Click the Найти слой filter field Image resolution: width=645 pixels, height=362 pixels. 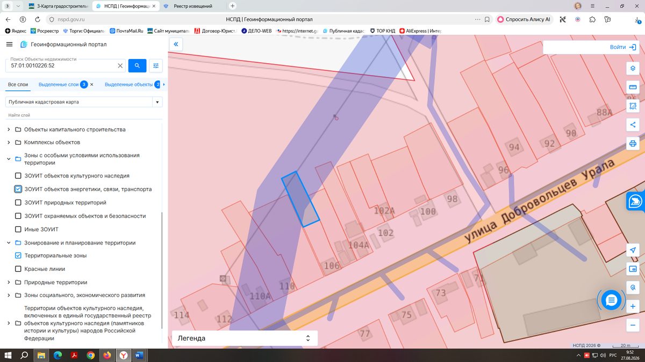coord(84,115)
